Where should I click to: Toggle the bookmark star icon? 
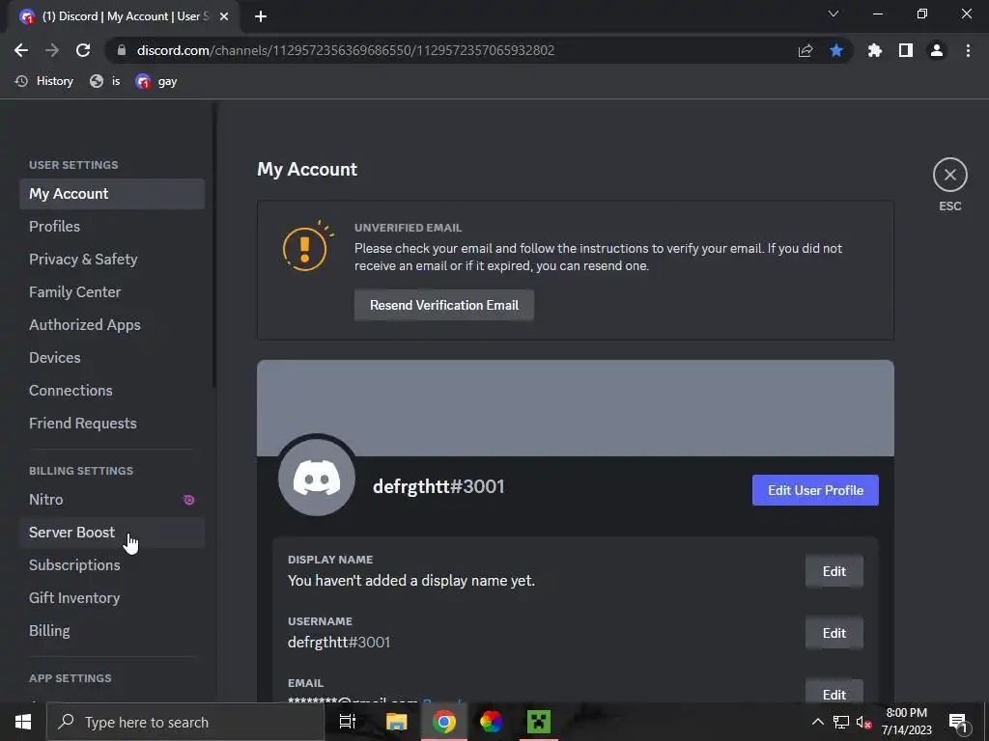click(836, 50)
